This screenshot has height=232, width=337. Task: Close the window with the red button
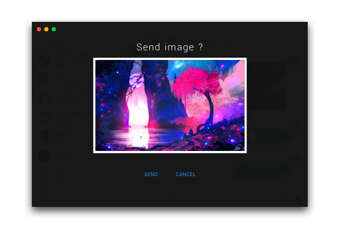pos(39,29)
